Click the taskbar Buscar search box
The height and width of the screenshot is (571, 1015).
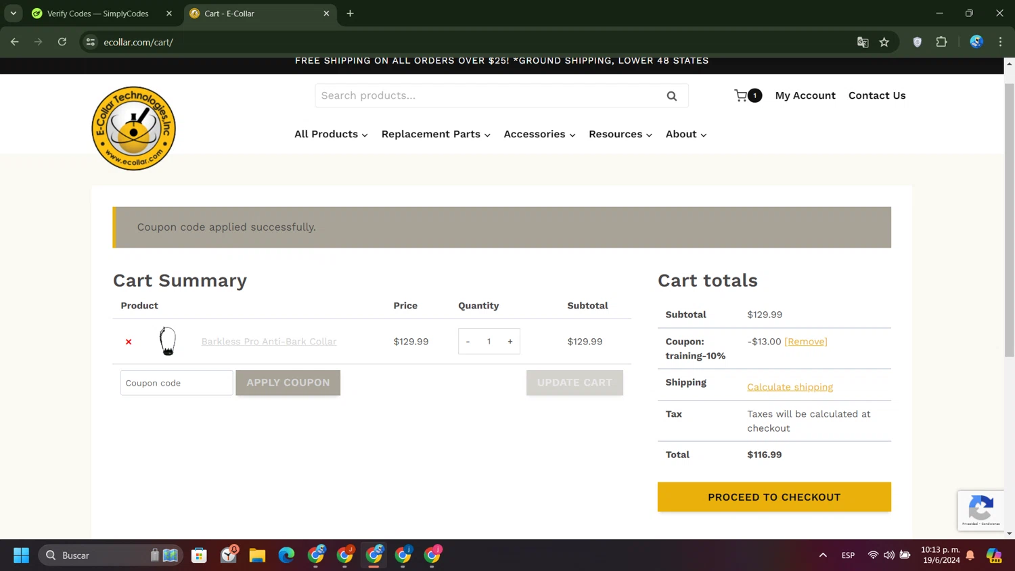coord(111,555)
